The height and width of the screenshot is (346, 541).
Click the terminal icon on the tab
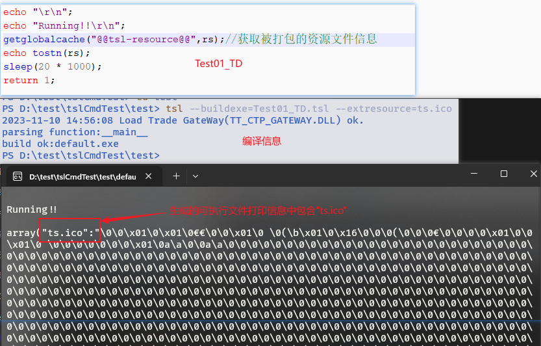point(18,176)
